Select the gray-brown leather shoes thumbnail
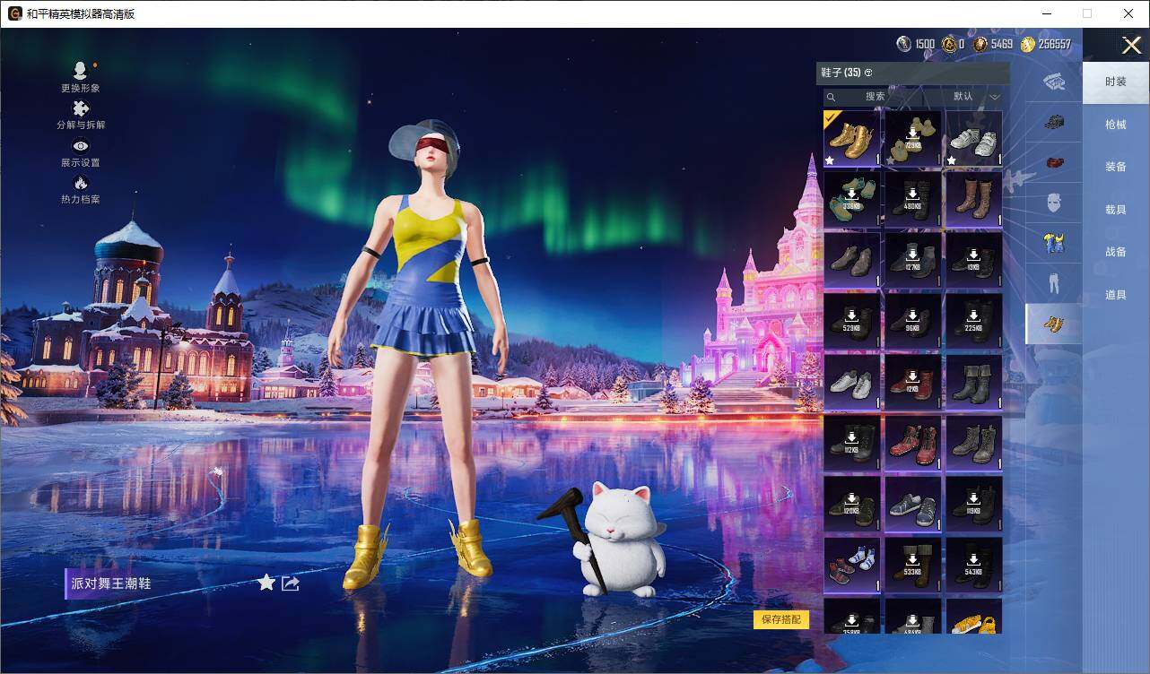This screenshot has height=674, width=1150. (x=852, y=261)
